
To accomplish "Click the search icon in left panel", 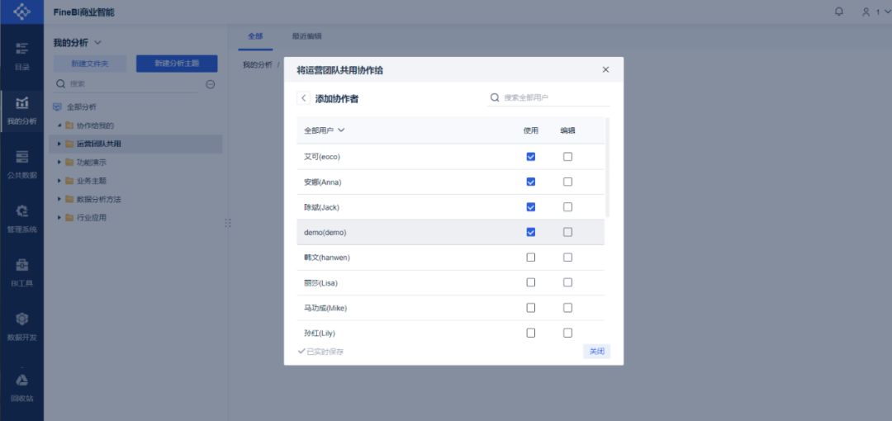I will tap(61, 83).
